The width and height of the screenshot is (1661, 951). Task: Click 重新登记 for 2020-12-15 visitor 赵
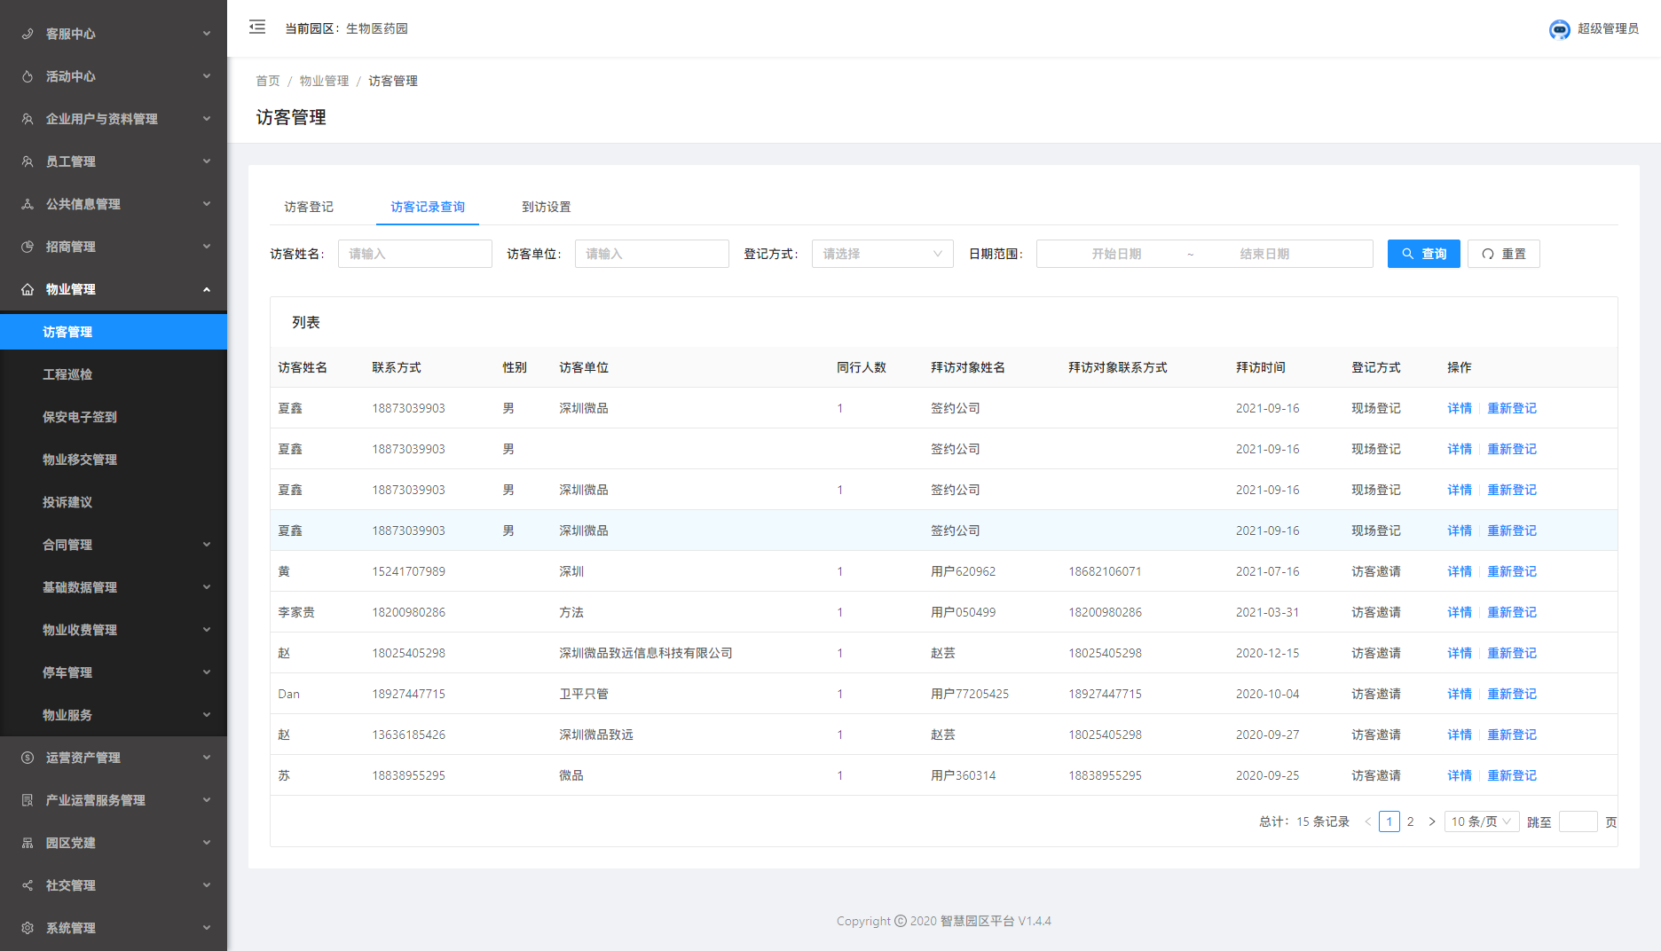tap(1512, 653)
